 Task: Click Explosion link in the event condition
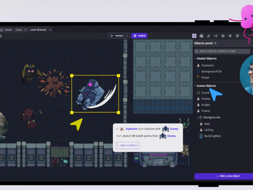132,129
